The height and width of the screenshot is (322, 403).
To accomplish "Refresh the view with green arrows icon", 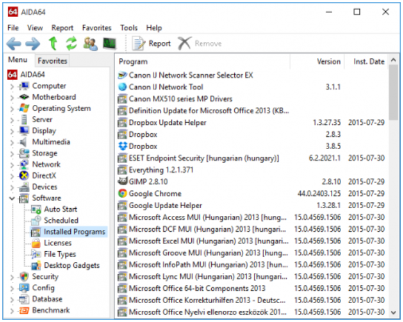I will tap(71, 43).
